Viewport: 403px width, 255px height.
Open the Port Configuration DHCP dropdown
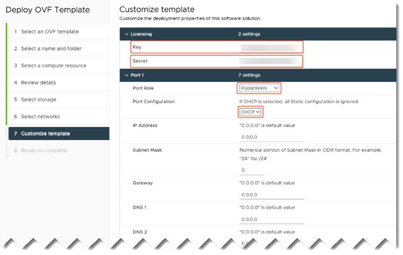(251, 112)
